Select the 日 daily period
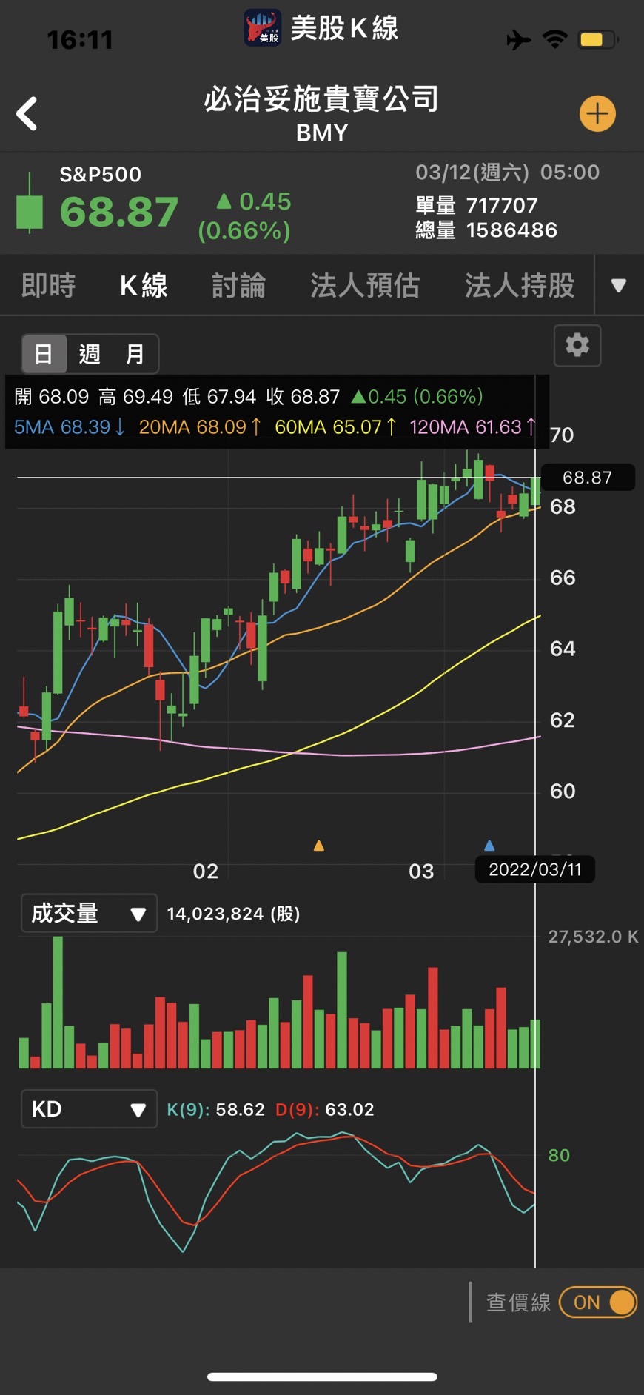 (44, 354)
